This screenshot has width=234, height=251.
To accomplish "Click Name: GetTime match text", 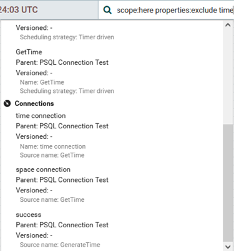I will 42,82.
